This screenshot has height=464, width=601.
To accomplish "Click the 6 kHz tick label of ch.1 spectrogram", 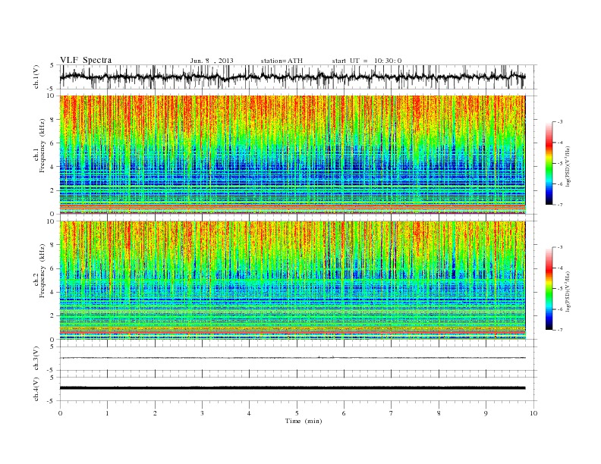I will (x=53, y=143).
